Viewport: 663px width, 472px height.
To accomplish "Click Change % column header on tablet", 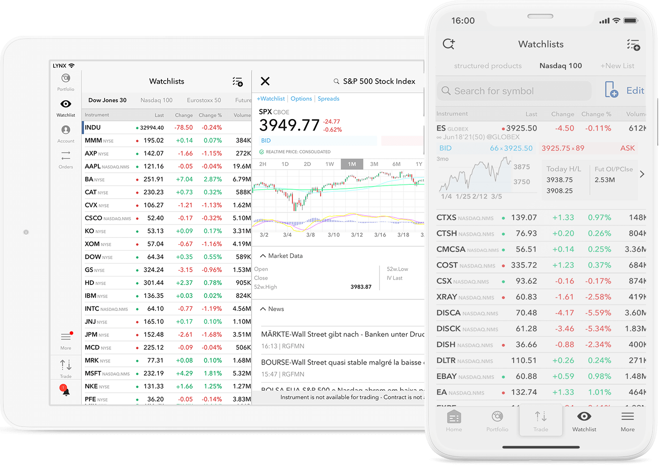I will coord(210,115).
